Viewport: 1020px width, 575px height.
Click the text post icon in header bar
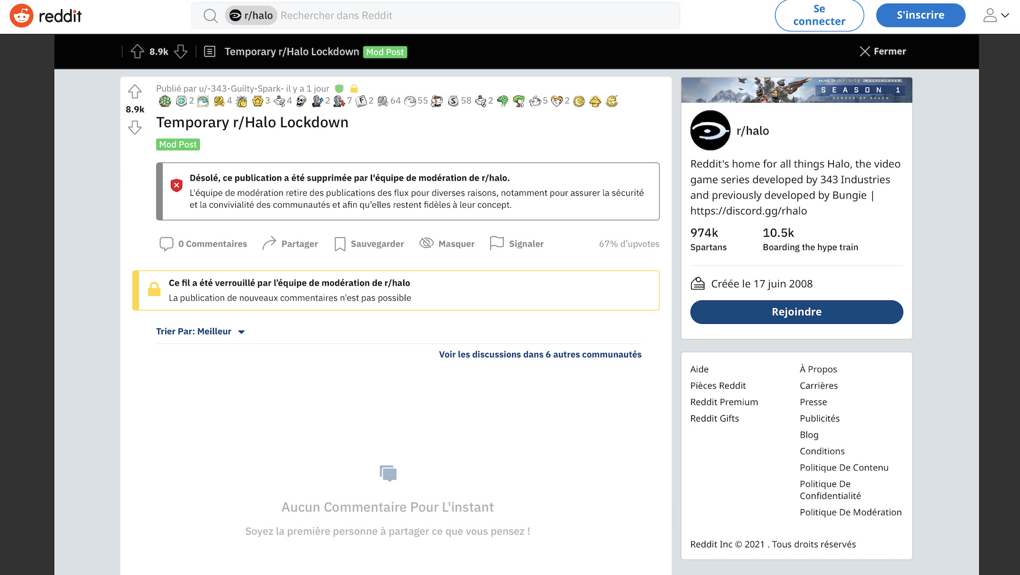tap(209, 52)
